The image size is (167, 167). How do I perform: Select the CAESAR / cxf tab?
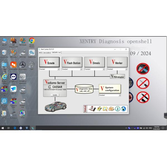56,52
